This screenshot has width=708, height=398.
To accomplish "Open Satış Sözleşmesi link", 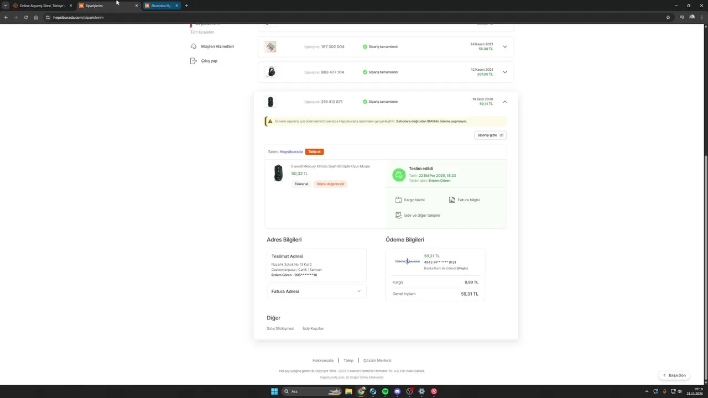I will [280, 328].
